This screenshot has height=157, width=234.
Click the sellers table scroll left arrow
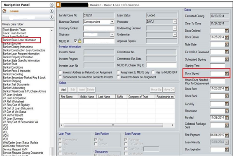click(61, 125)
